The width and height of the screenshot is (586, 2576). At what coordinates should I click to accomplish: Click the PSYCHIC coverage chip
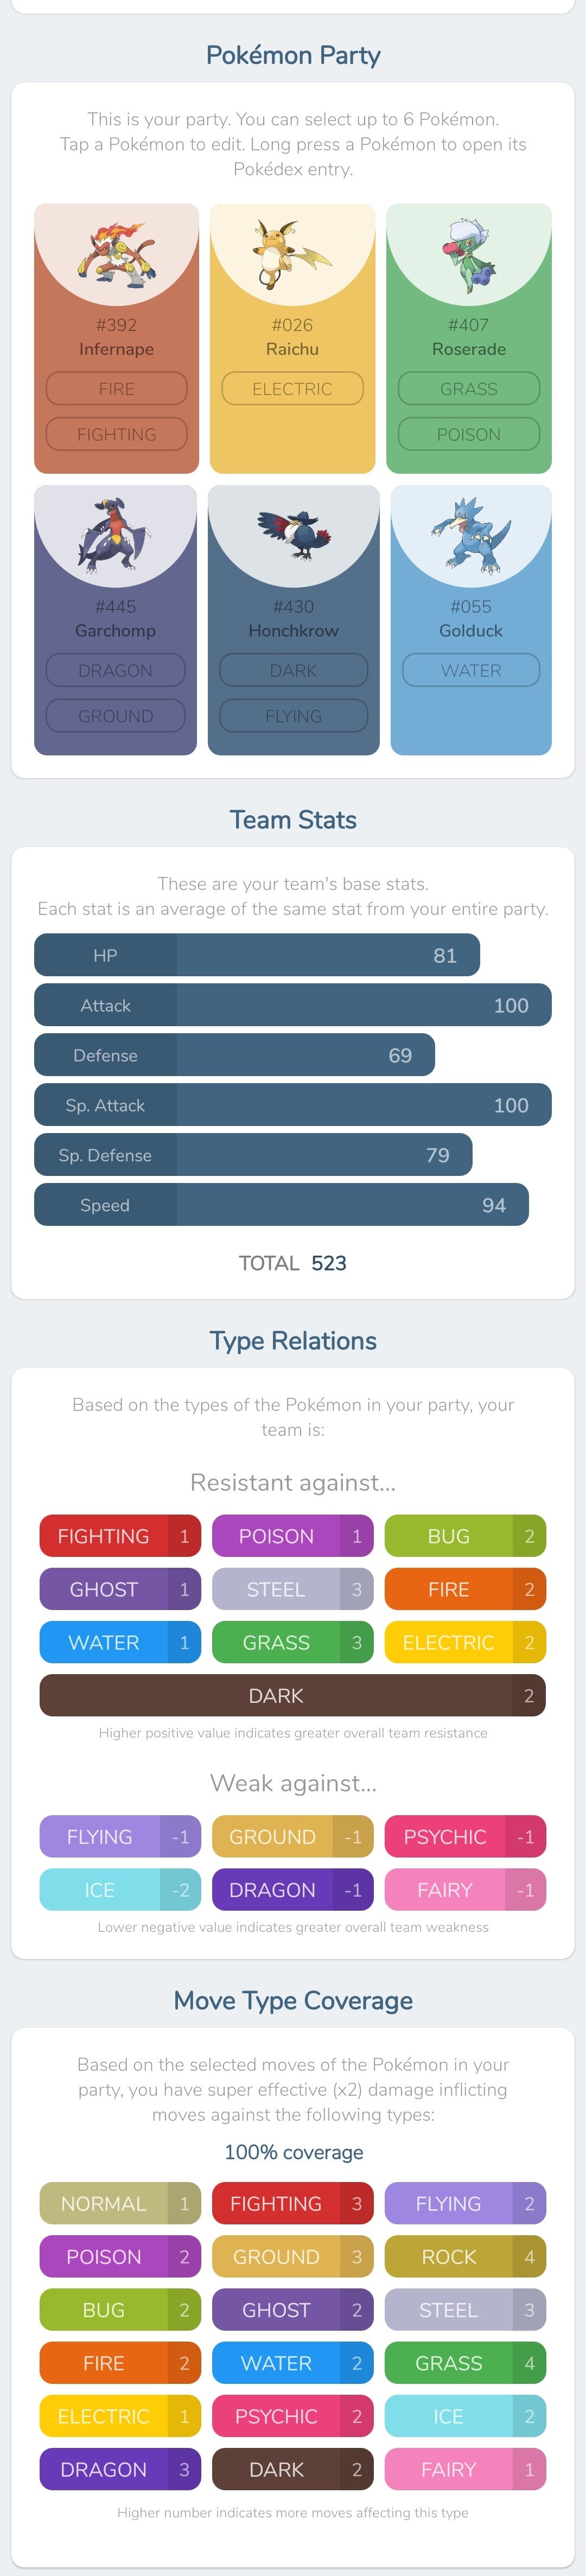point(293,2416)
